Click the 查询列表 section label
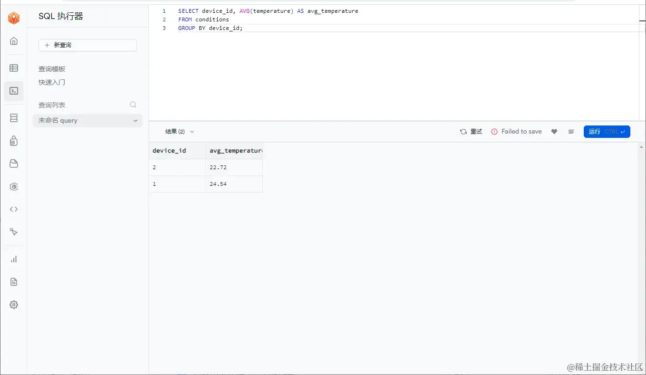646x375 pixels. tap(52, 105)
